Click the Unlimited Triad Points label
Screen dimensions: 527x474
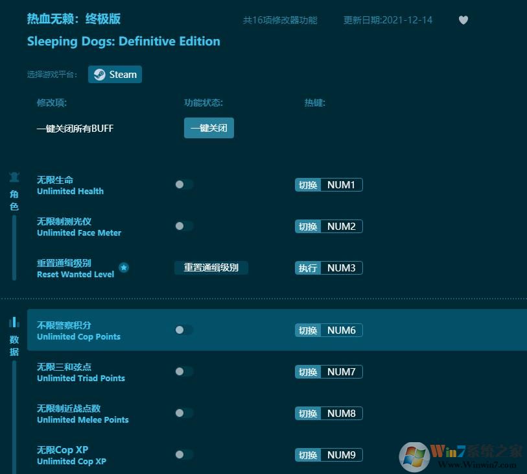[x=81, y=378]
